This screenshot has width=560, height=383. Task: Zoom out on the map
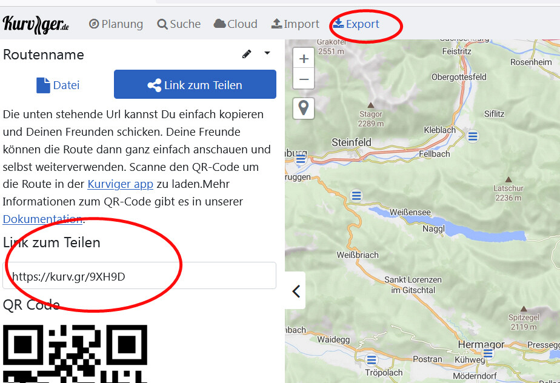(x=304, y=79)
